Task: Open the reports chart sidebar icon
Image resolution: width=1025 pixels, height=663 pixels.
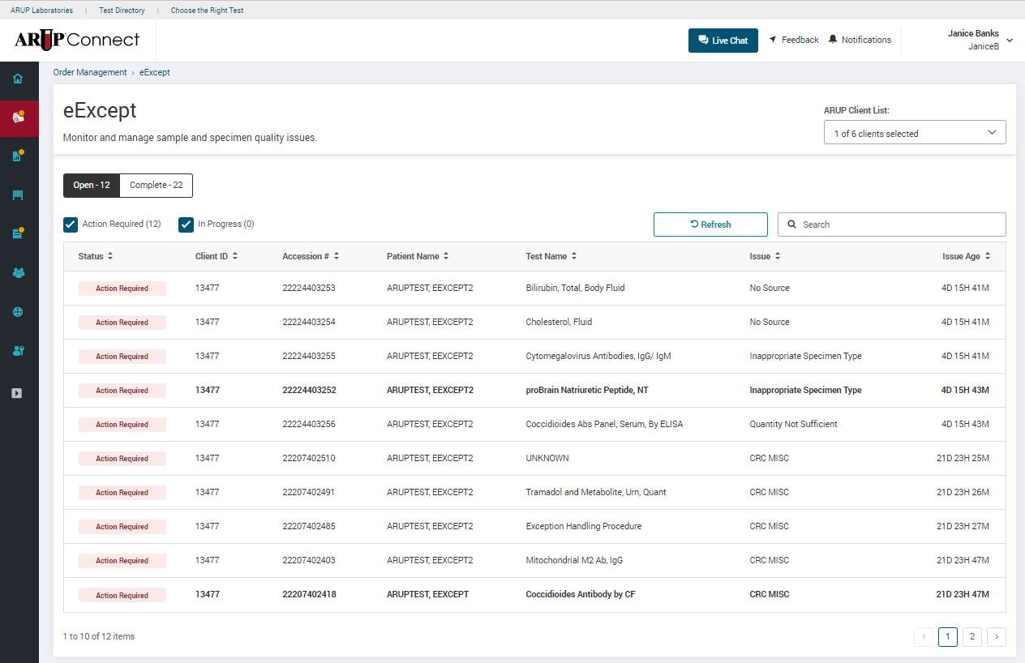Action: coord(18,156)
